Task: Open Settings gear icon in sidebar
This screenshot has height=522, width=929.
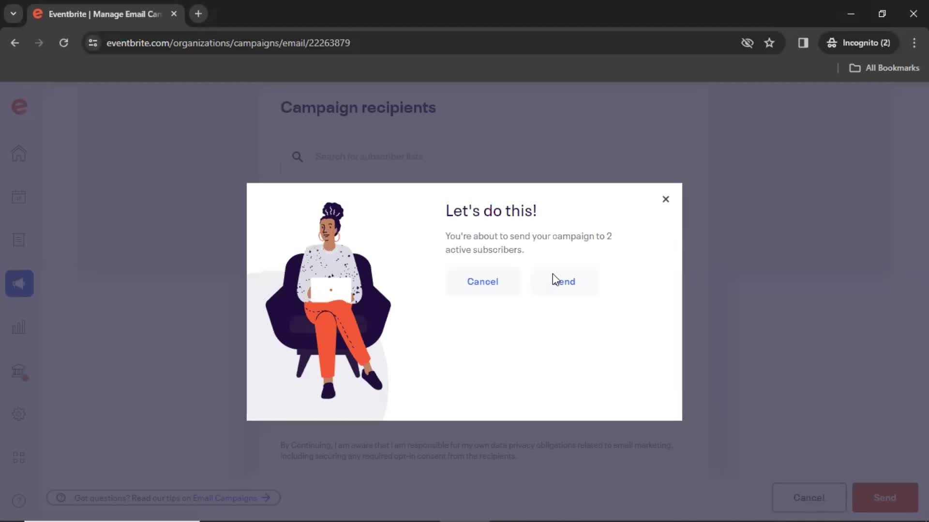Action: coord(19,414)
